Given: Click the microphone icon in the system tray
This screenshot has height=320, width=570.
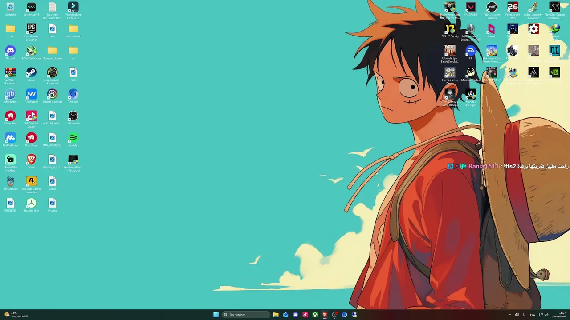Looking at the screenshot, I should pos(524,315).
